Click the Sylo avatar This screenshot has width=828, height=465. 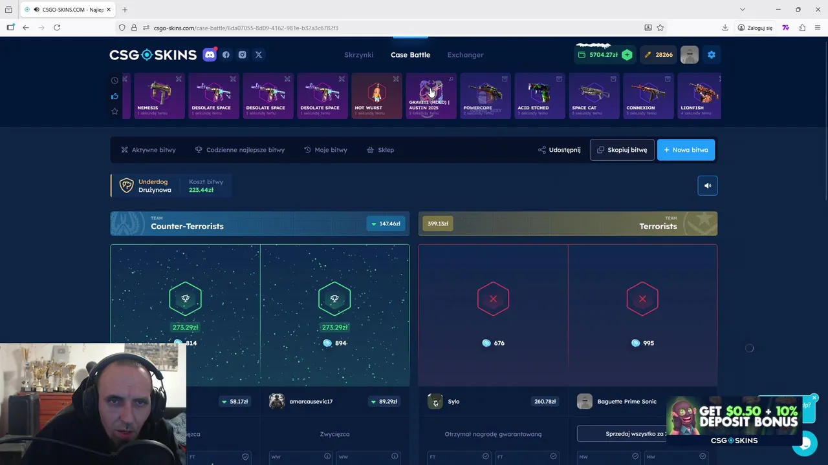tap(435, 401)
